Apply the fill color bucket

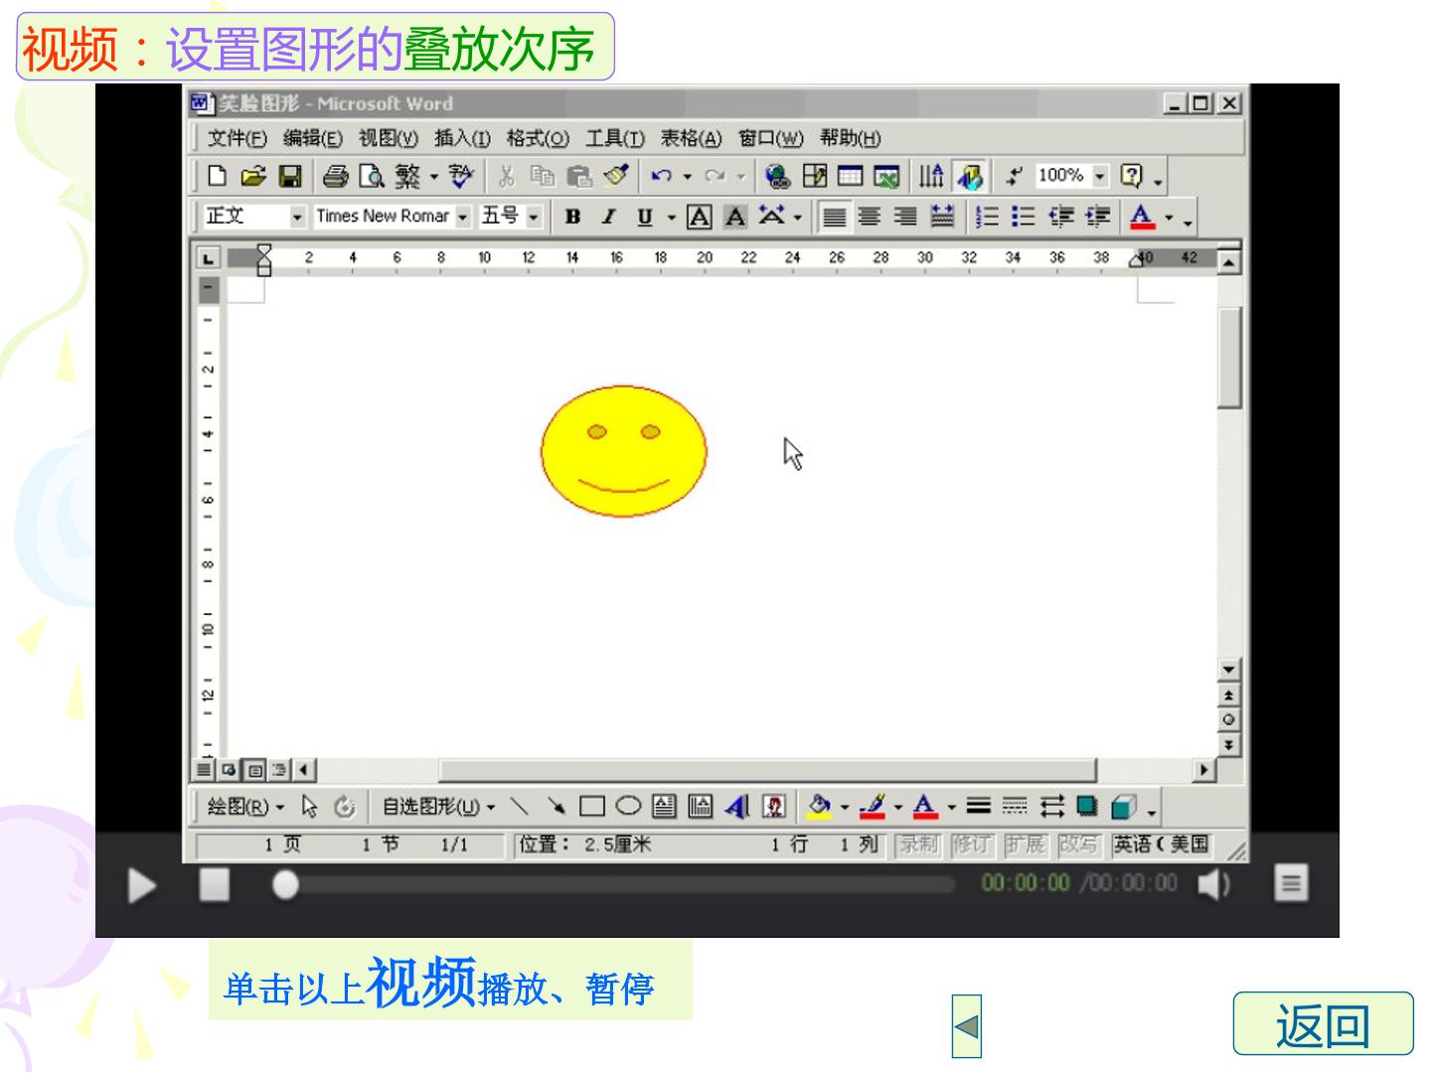(819, 807)
